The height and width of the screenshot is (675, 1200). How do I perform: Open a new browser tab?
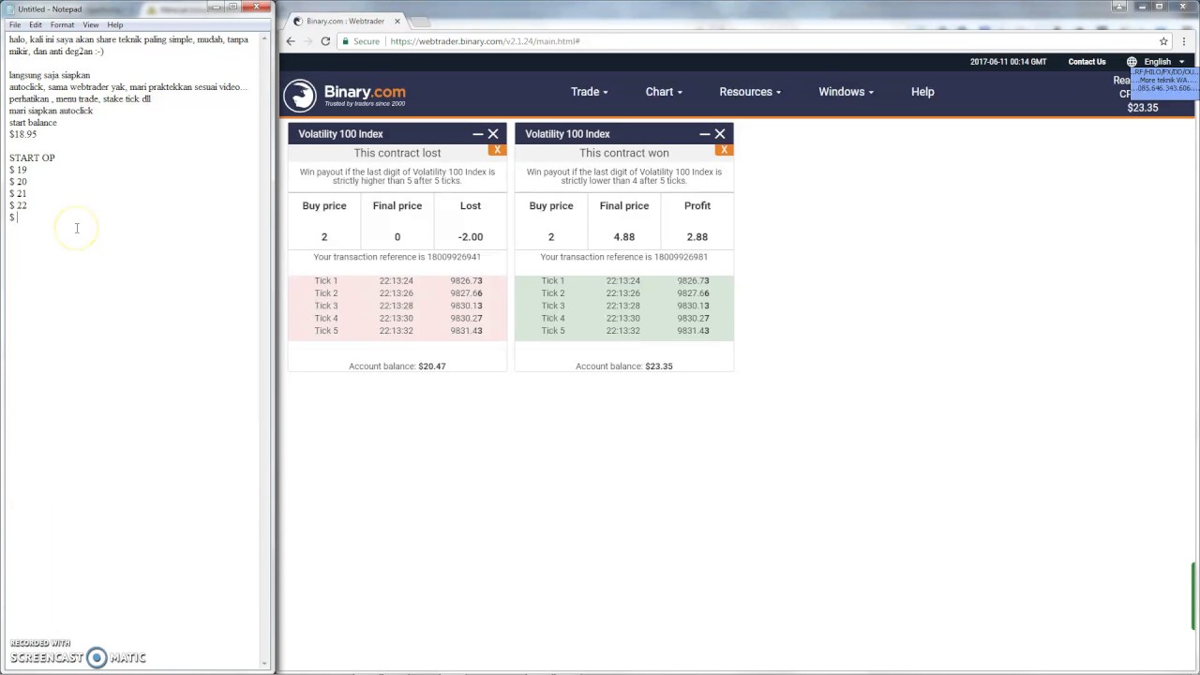[419, 21]
